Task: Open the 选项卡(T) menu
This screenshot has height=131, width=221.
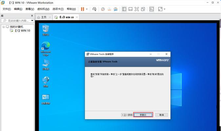Action: point(58,9)
